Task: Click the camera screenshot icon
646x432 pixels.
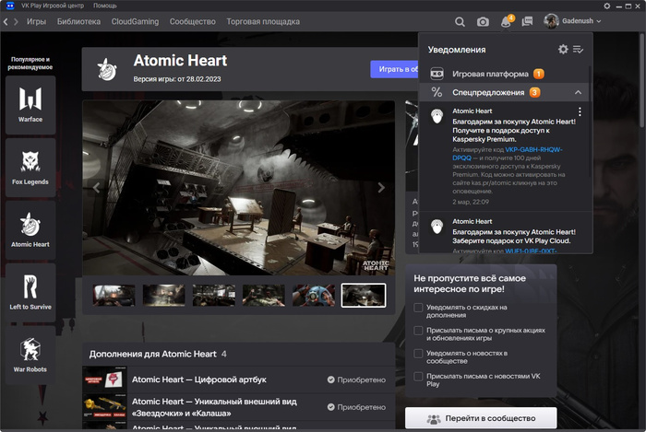Action: pos(483,21)
